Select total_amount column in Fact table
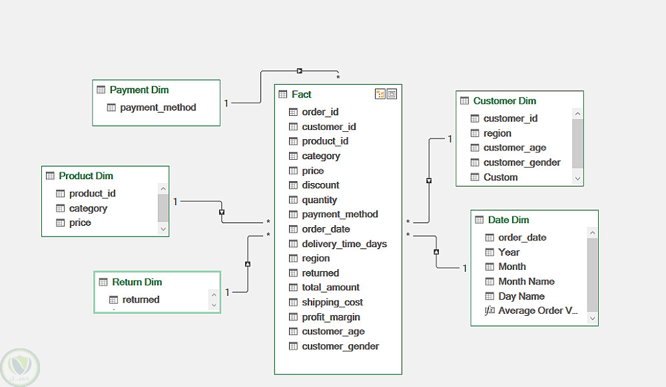This screenshot has width=666, height=387. [330, 288]
